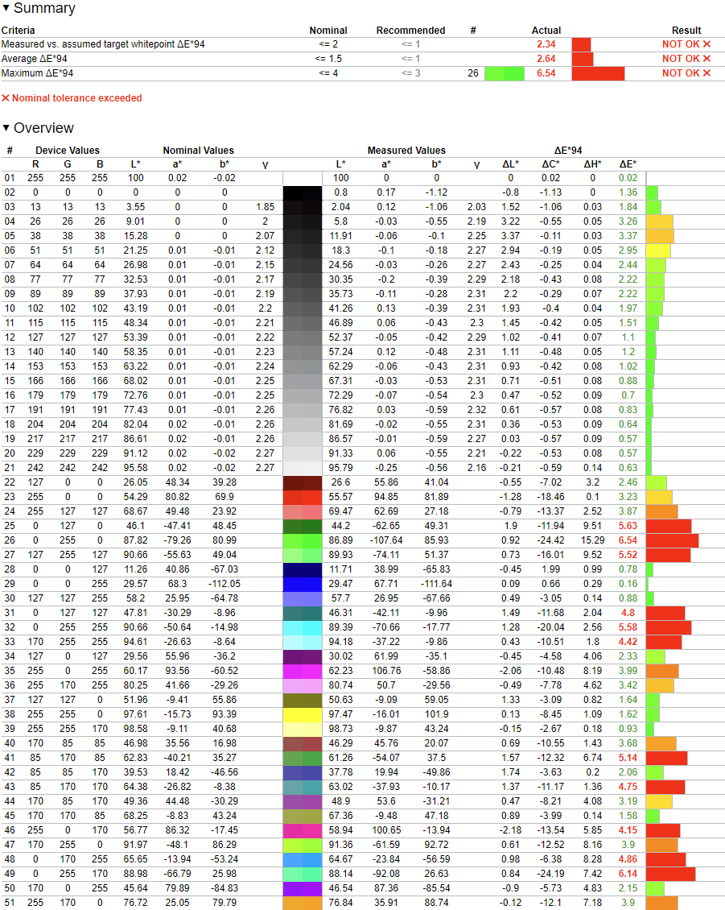
Task: Click the ΔE*94 column group header
Action: (568, 151)
